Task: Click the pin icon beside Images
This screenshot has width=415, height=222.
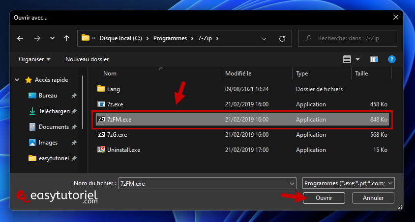Action: [74, 143]
